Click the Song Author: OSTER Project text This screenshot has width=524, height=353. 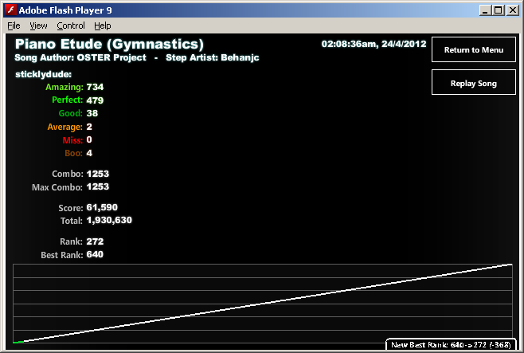tap(80, 57)
